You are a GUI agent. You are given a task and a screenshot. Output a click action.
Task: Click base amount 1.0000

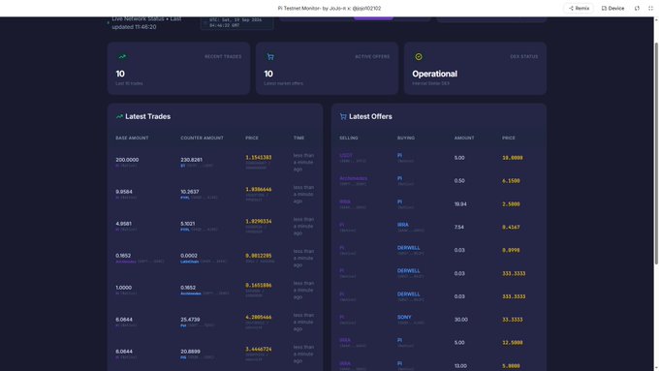124,288
